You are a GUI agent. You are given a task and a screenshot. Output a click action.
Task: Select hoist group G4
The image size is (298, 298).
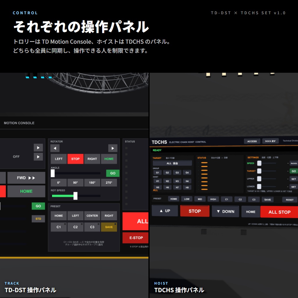coord(187,173)
